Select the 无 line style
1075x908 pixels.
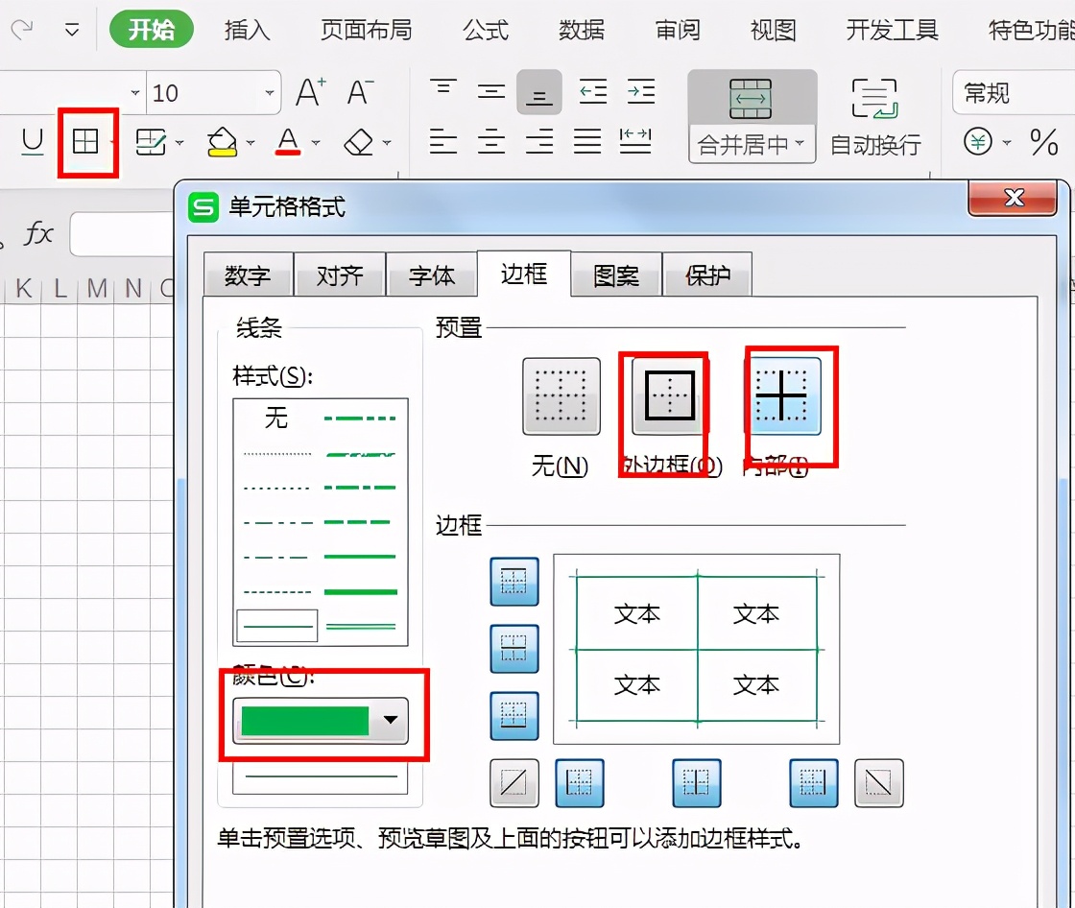[276, 417]
